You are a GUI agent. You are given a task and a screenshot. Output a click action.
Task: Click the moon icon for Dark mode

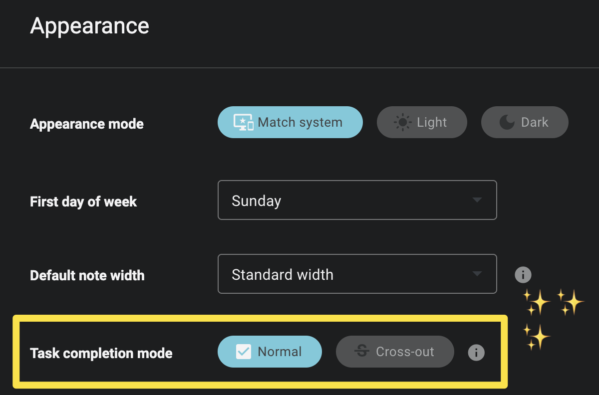point(507,122)
